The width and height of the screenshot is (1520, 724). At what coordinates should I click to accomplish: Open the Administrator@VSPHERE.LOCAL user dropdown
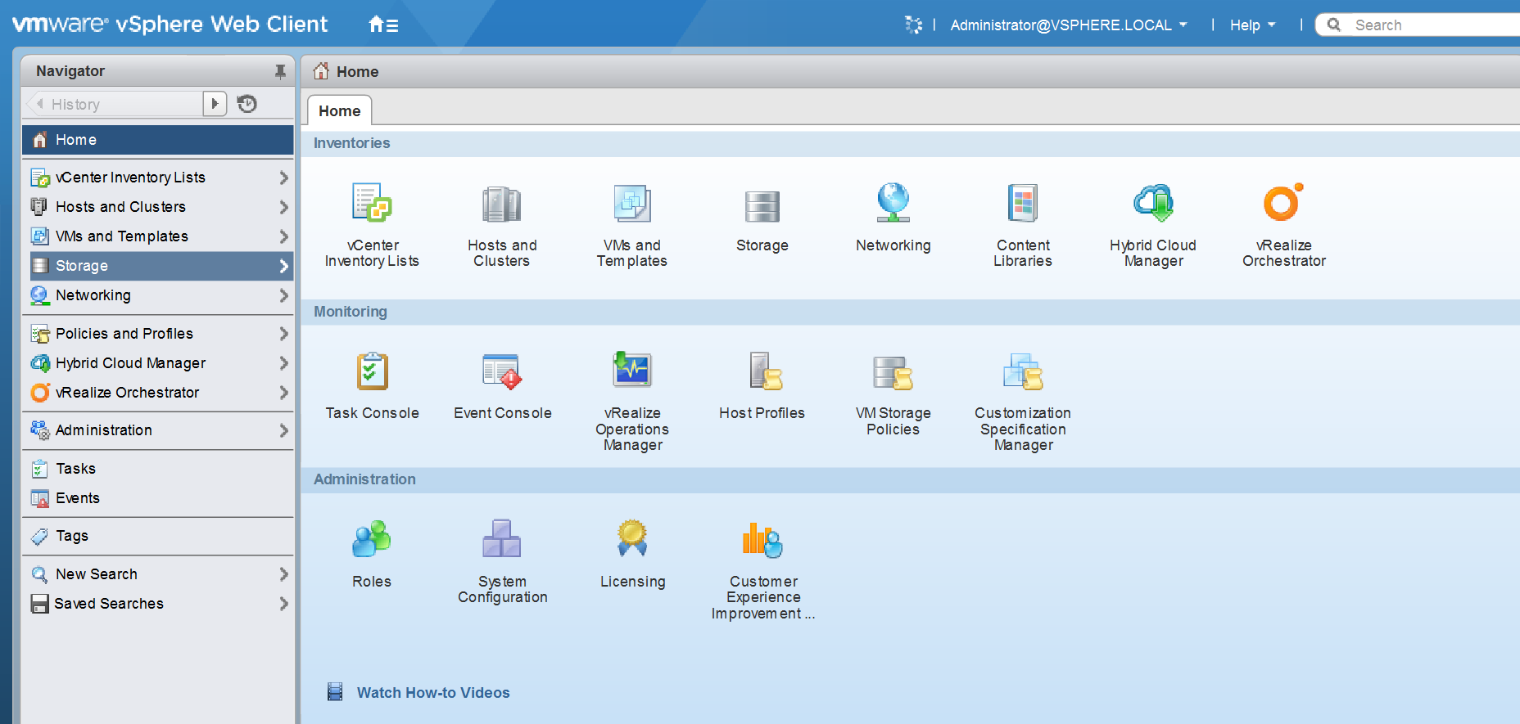1068,25
